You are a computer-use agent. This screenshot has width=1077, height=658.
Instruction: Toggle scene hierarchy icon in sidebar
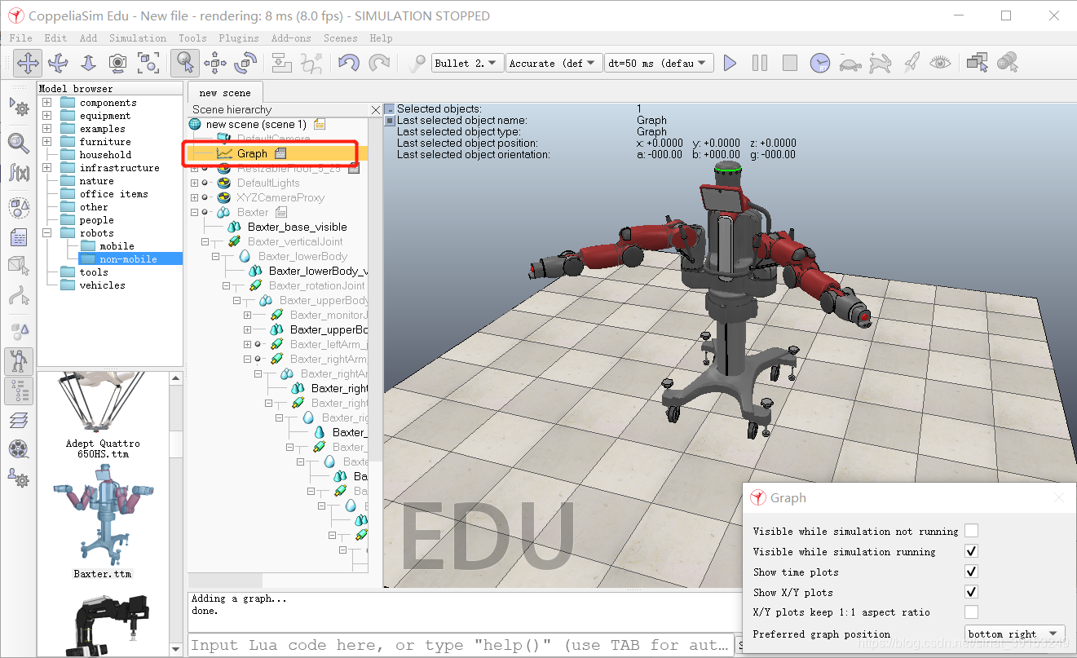tap(19, 391)
